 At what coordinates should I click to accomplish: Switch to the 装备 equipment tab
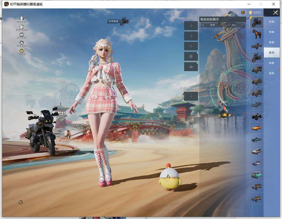(272, 42)
